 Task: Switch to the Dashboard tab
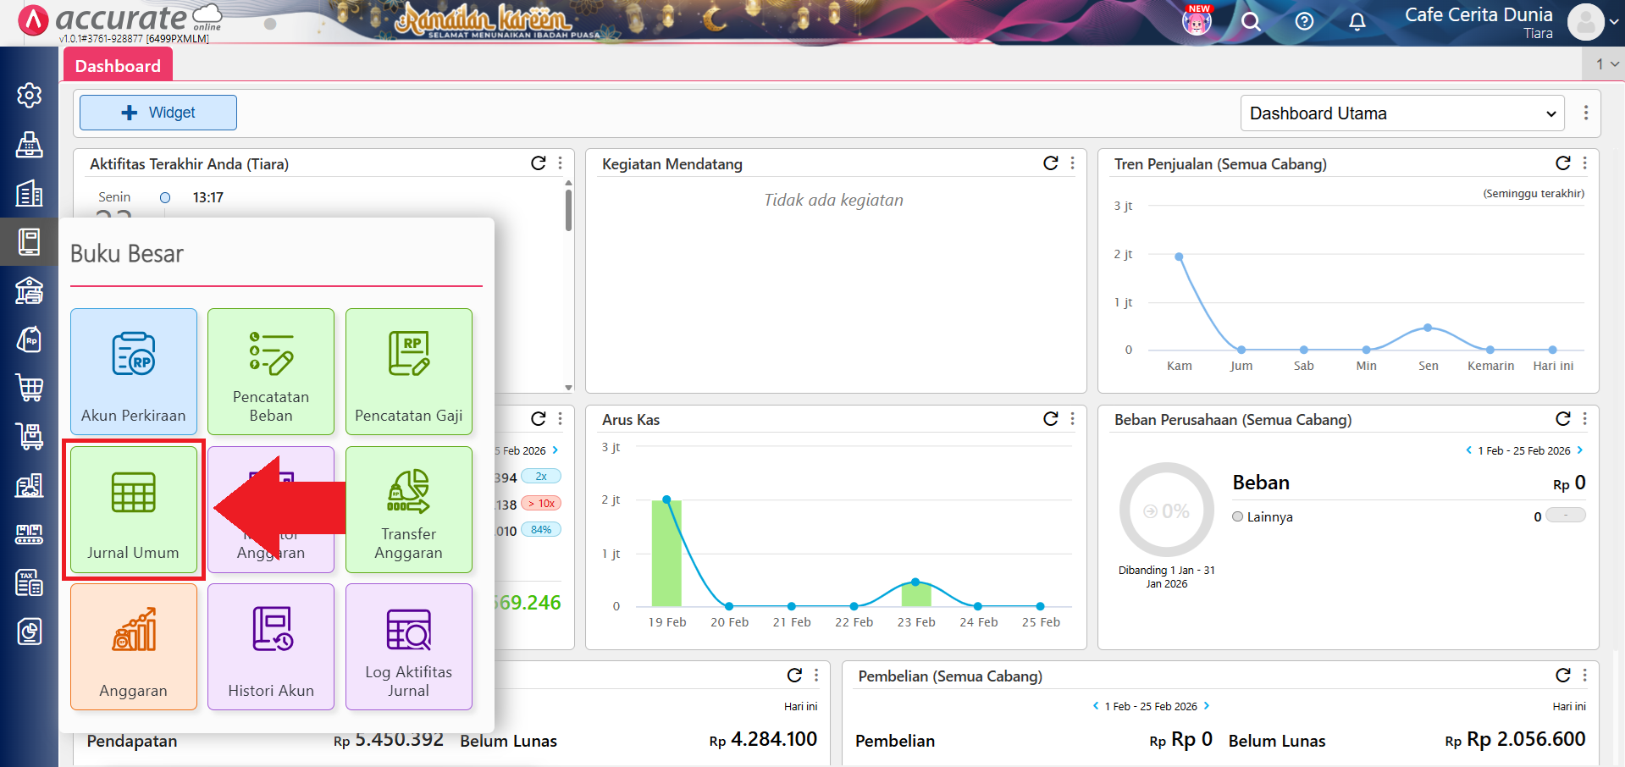click(118, 66)
